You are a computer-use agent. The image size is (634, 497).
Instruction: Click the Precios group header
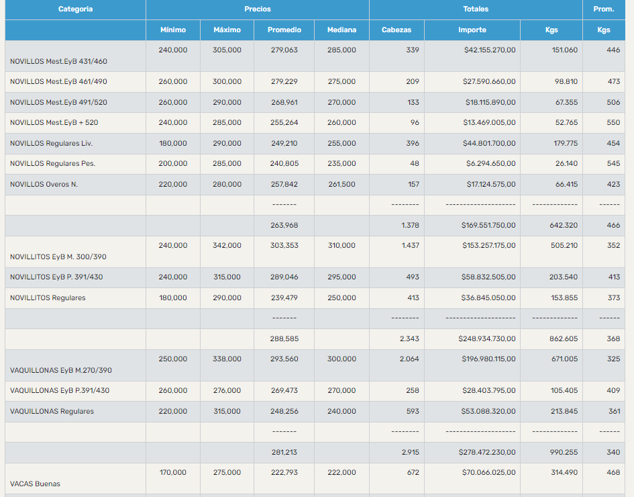258,9
